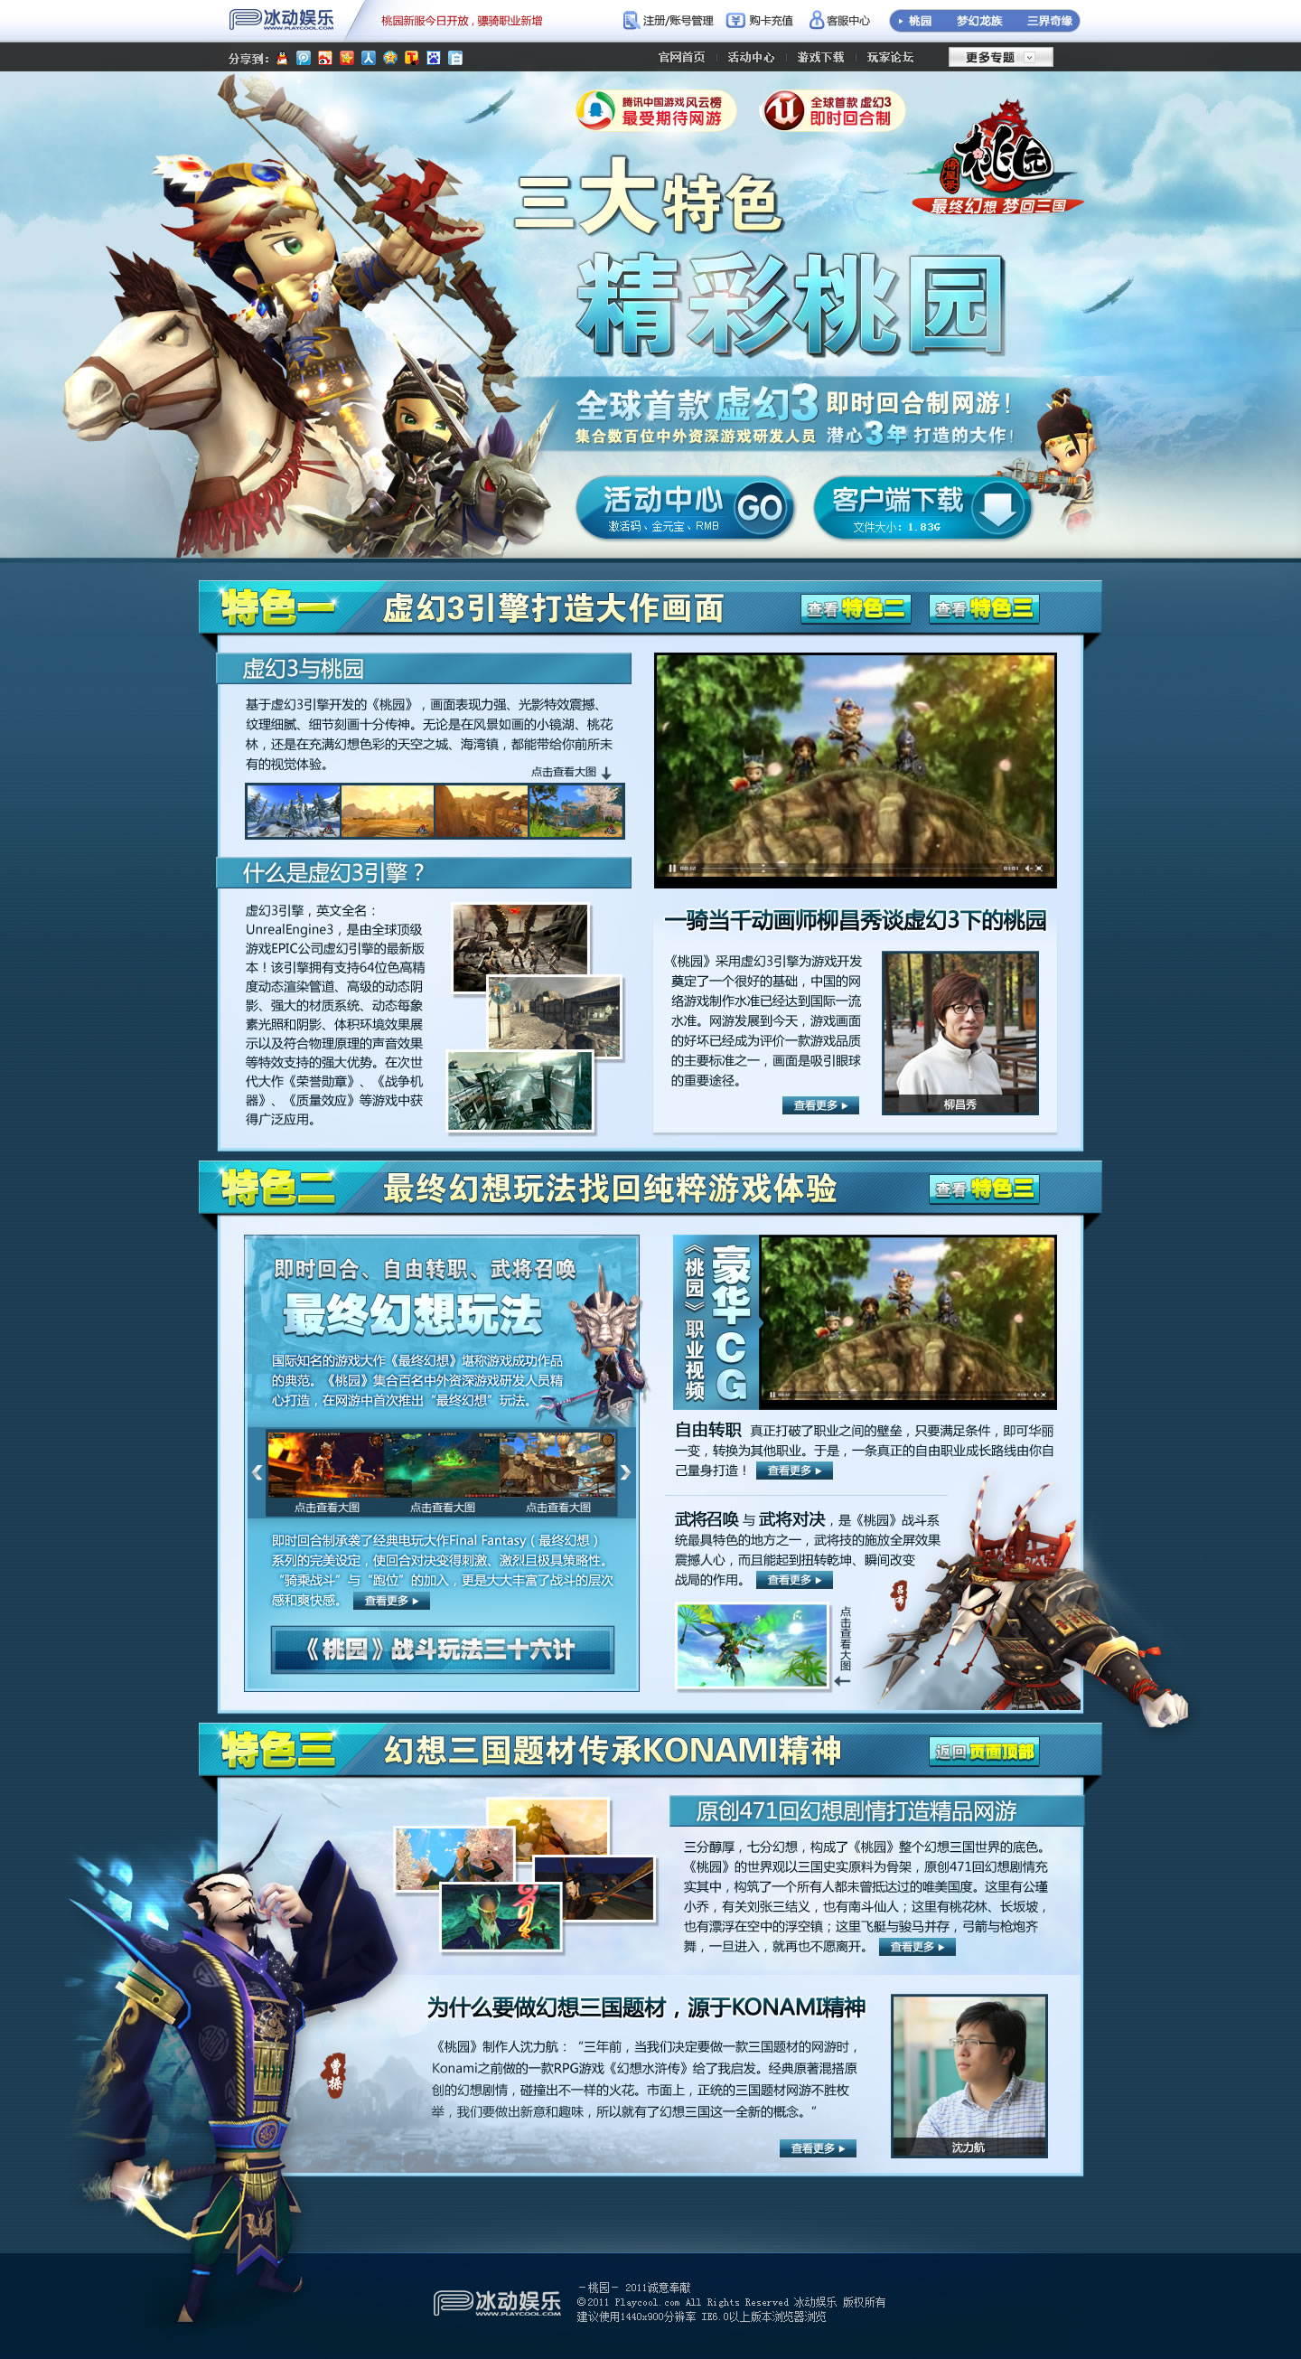The width and height of the screenshot is (1301, 2359).
Task: Click 返回页面顶部 button
Action: click(984, 1751)
